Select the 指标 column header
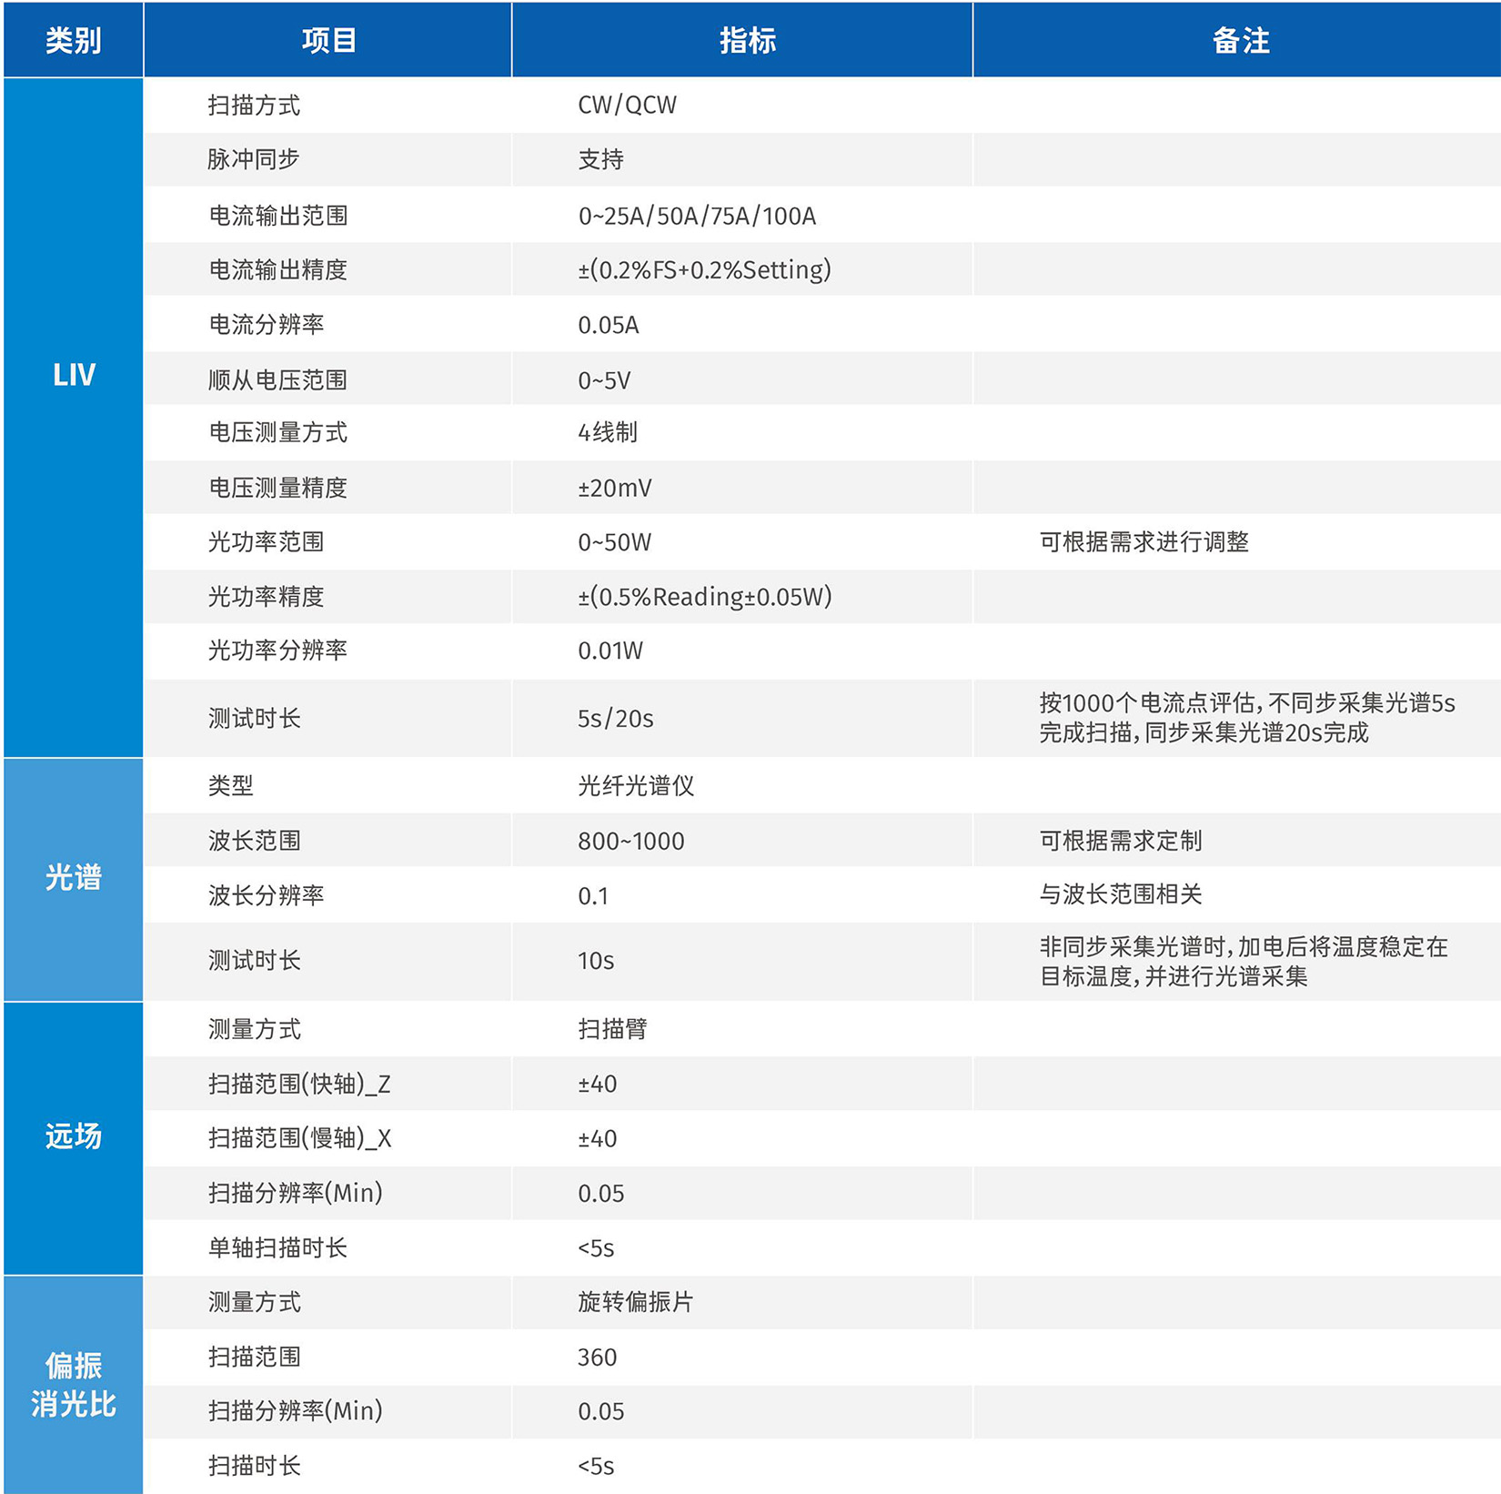1501x1494 pixels. click(x=746, y=39)
